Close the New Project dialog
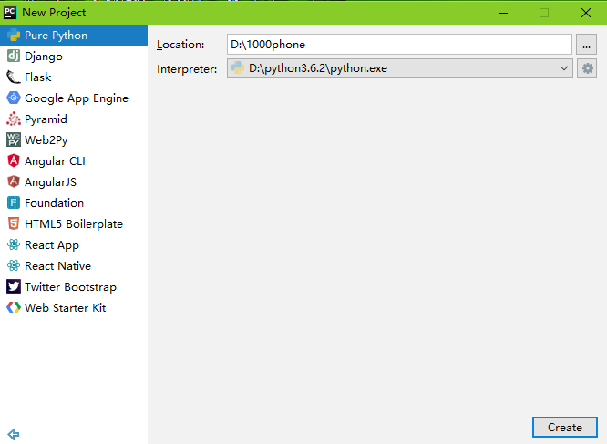 [586, 13]
